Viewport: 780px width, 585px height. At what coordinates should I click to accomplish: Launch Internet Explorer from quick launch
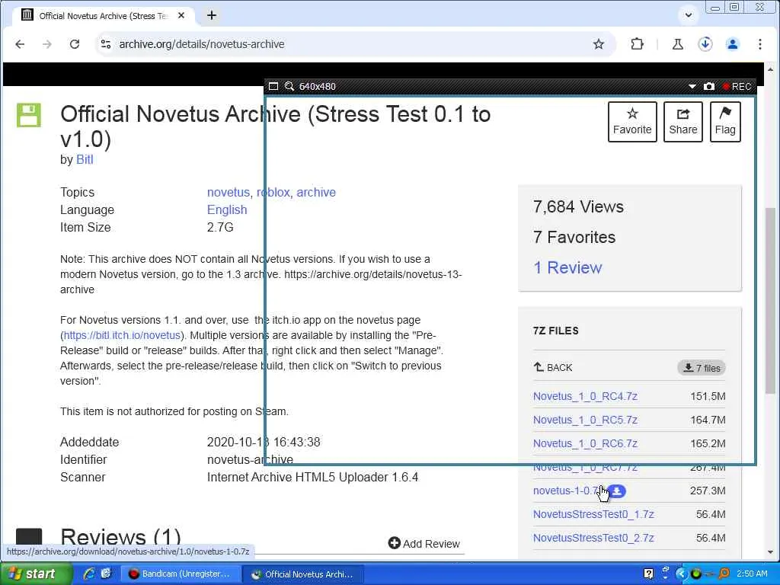click(90, 574)
